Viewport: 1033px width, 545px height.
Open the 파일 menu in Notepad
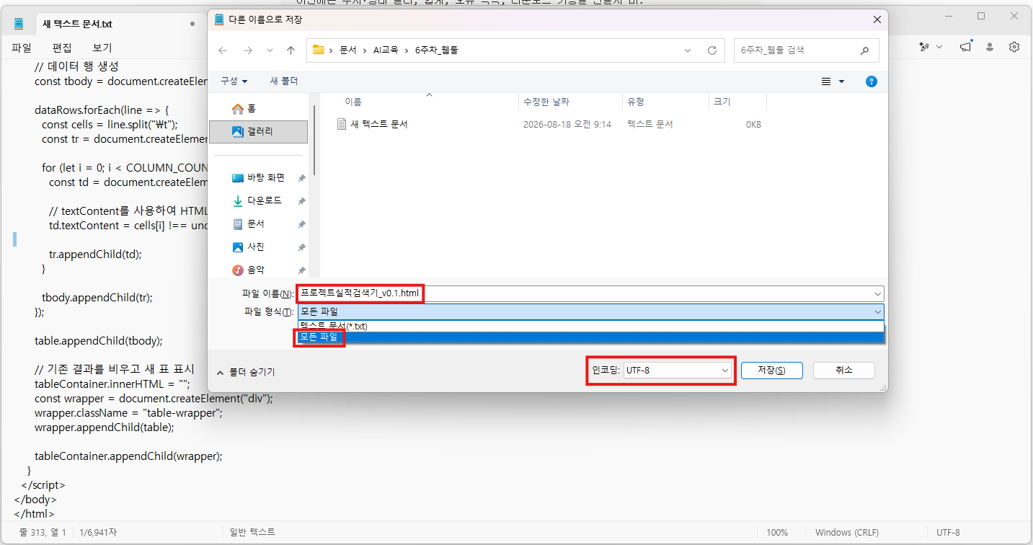coord(22,48)
